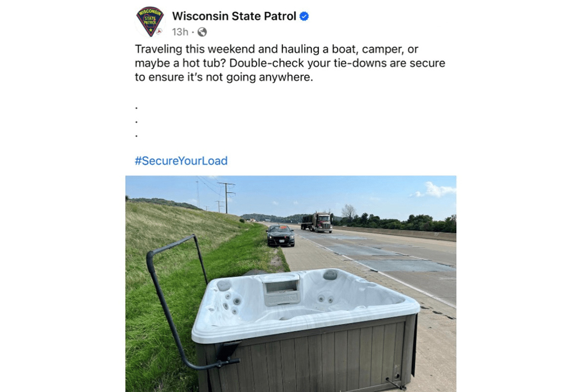Click the hot tub filter housing
The height and width of the screenshot is (392, 585).
tap(281, 289)
